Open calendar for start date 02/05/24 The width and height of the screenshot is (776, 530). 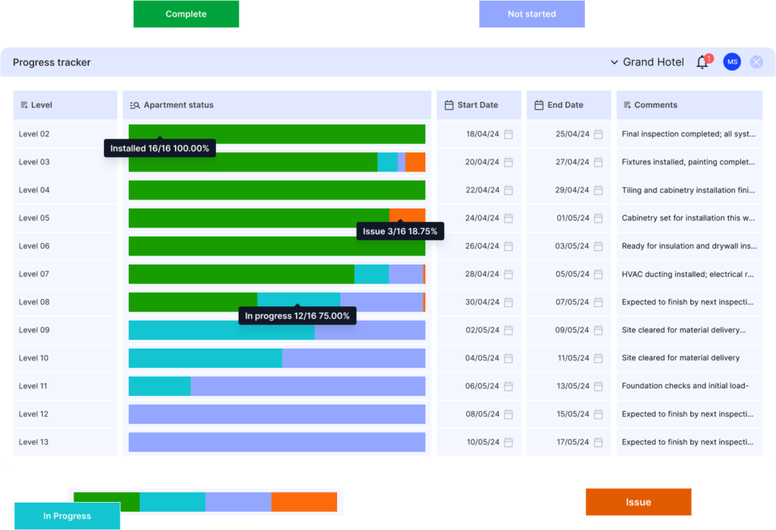[x=508, y=331]
